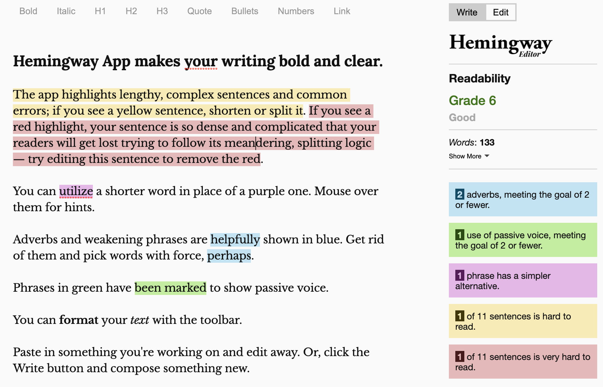
Task: View the passive voice count panel
Action: click(522, 240)
